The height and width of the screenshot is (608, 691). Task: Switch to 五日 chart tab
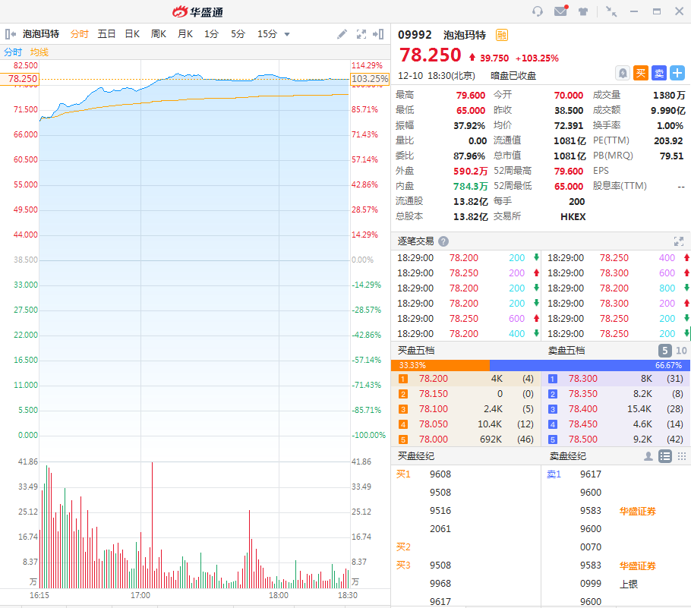point(106,34)
